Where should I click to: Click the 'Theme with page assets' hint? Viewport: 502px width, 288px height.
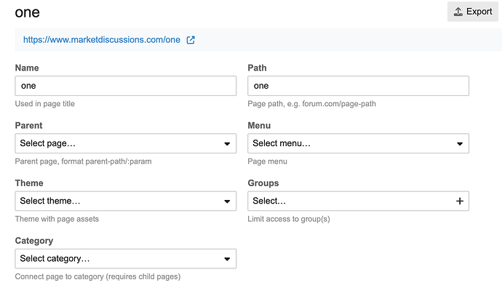click(57, 219)
